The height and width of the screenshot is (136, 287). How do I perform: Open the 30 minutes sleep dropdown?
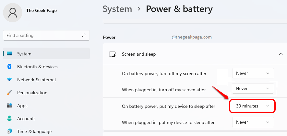coord(253,106)
